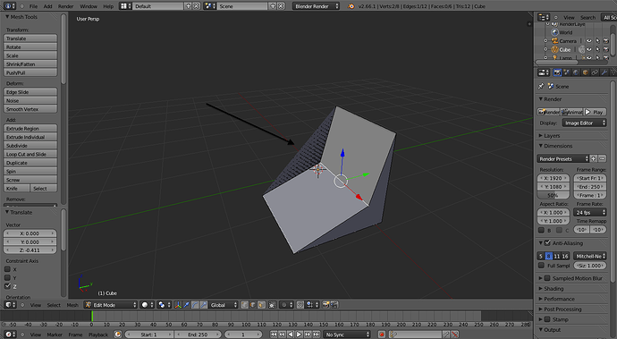Open the Help menu
Viewport: 617px width, 339px height.
click(x=108, y=6)
